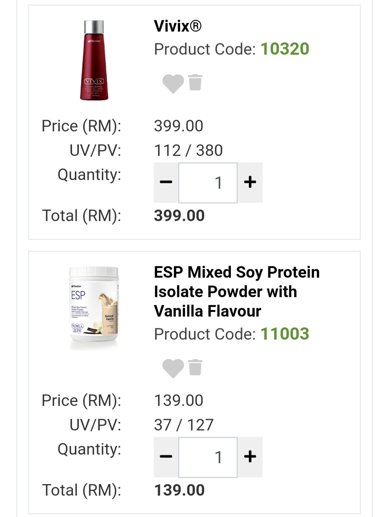Tap the ESP total 139.00 amount

click(x=179, y=490)
